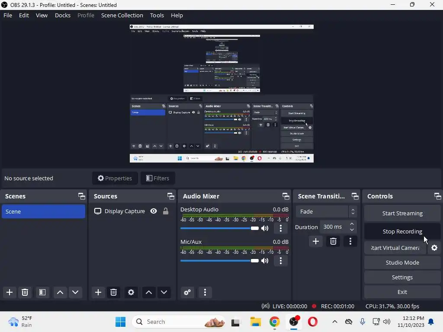Delete the selected source using the trash icon
Viewport: 443px width, 332px height.
114,292
